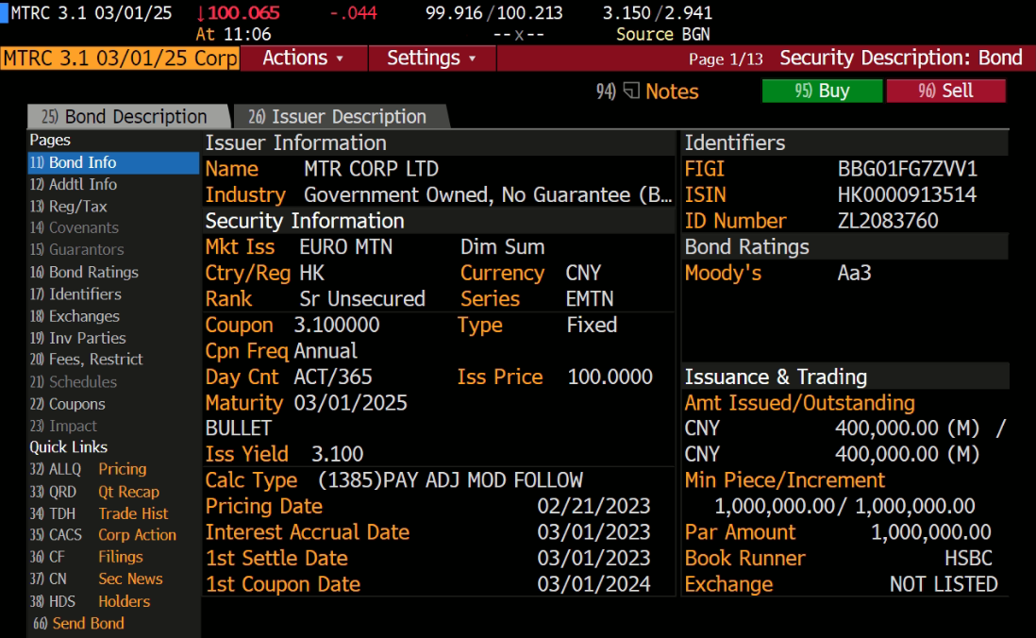The width and height of the screenshot is (1036, 638).
Task: Open the Settings dropdown menu
Action: (x=431, y=59)
